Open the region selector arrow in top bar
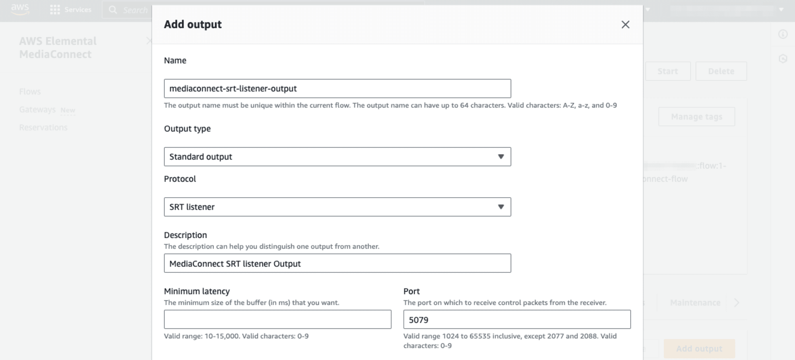The width and height of the screenshot is (795, 360). (x=648, y=9)
